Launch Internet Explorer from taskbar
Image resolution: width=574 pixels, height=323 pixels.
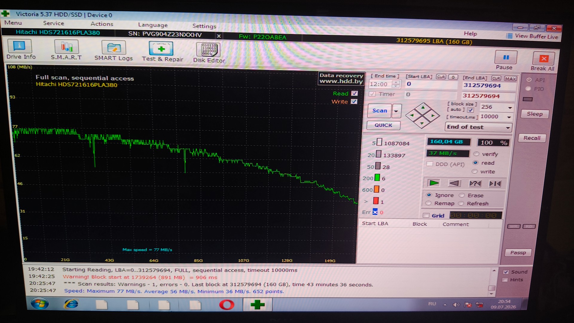(71, 304)
